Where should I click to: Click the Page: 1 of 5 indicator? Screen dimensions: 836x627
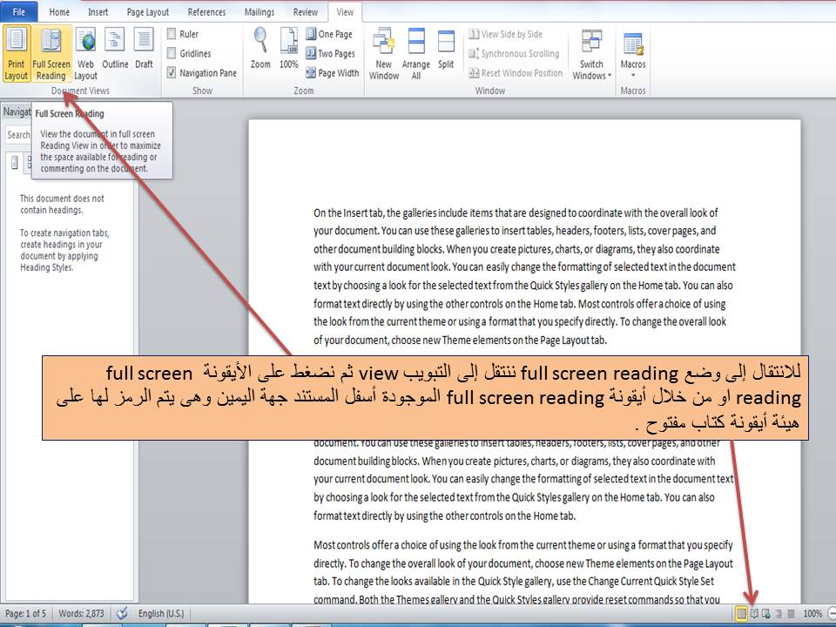25,614
